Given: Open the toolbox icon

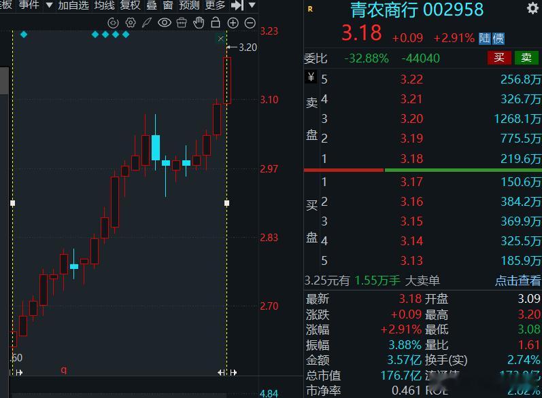Looking at the screenshot, I should pyautogui.click(x=182, y=23).
